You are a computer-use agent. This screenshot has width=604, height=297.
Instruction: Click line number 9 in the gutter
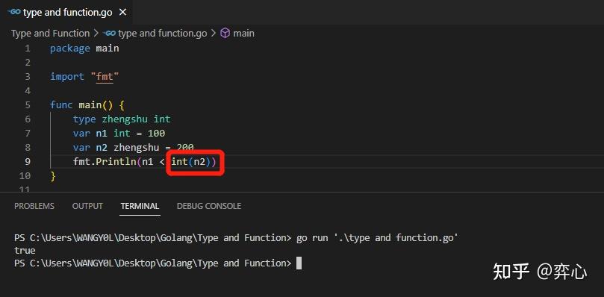click(x=28, y=161)
